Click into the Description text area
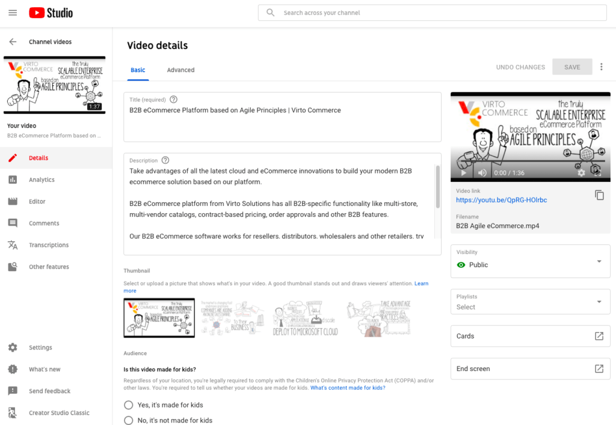 (283, 204)
